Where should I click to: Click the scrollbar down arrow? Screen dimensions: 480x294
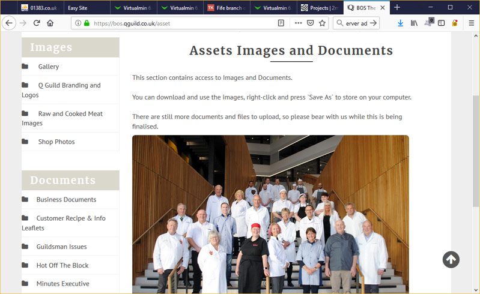tap(476, 290)
